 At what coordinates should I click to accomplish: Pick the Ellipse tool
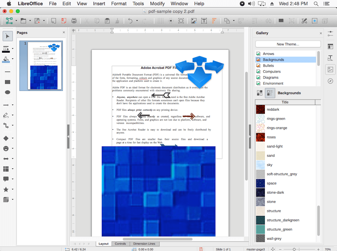tap(7, 92)
